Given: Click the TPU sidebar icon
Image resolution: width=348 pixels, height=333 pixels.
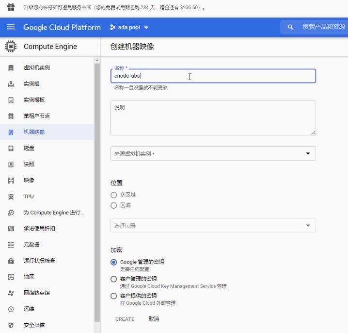Looking at the screenshot, I should [x=11, y=197].
